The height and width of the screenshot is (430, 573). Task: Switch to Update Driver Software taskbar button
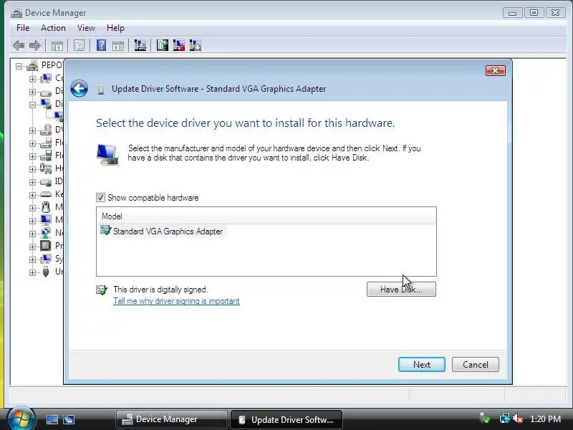click(286, 419)
